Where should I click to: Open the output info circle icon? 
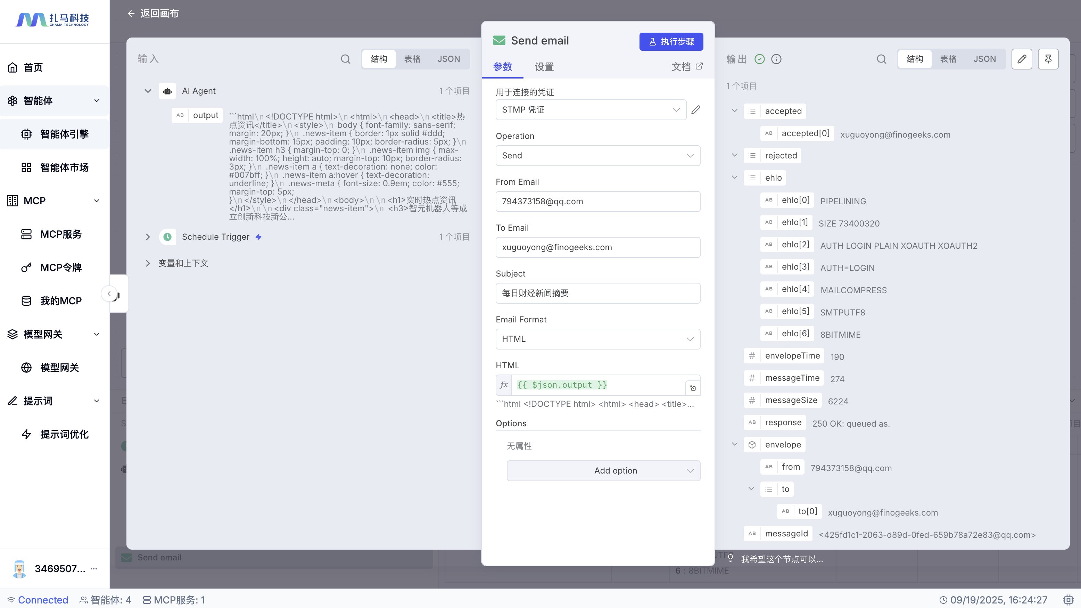click(776, 59)
